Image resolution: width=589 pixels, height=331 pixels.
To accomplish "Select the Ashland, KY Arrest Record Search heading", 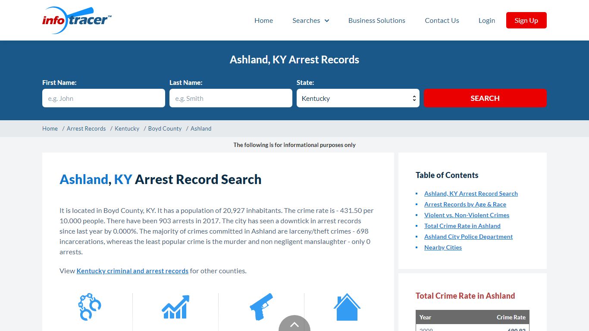I will point(160,179).
